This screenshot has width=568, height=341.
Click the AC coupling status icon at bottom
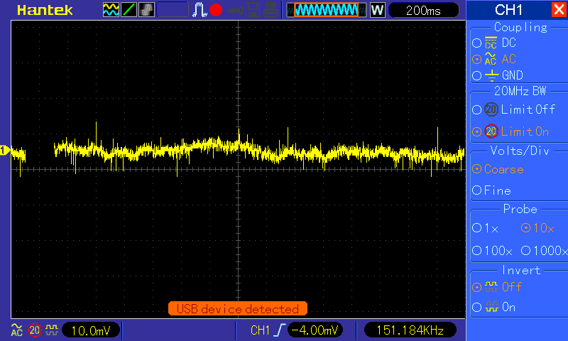click(x=16, y=330)
